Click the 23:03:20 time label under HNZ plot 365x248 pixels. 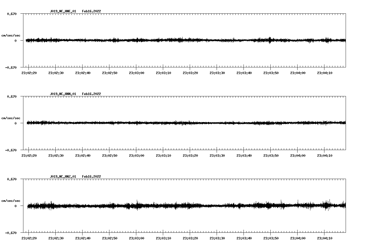pyautogui.click(x=190, y=238)
